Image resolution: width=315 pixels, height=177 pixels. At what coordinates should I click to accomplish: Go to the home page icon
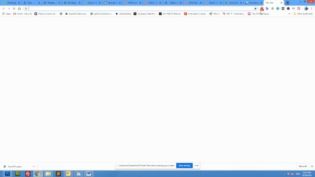[x=19, y=9]
